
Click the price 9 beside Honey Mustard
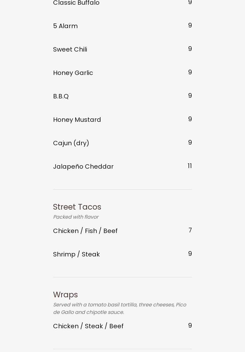[190, 119]
